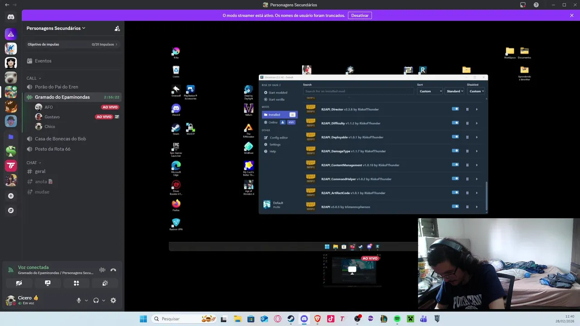Toggle microphone mute next to Cicero
Viewport: 580px width, 326px height.
pos(79,300)
